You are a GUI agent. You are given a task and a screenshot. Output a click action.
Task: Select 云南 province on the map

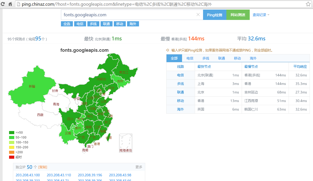click(x=68, y=133)
